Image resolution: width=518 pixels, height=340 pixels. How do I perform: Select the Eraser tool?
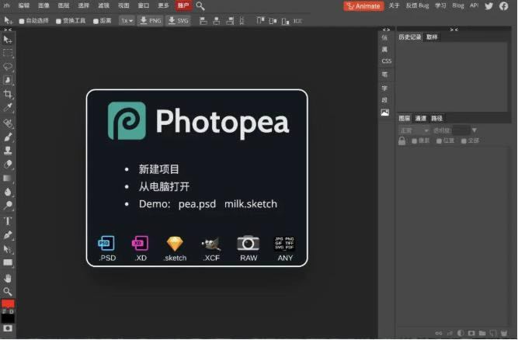coord(7,164)
